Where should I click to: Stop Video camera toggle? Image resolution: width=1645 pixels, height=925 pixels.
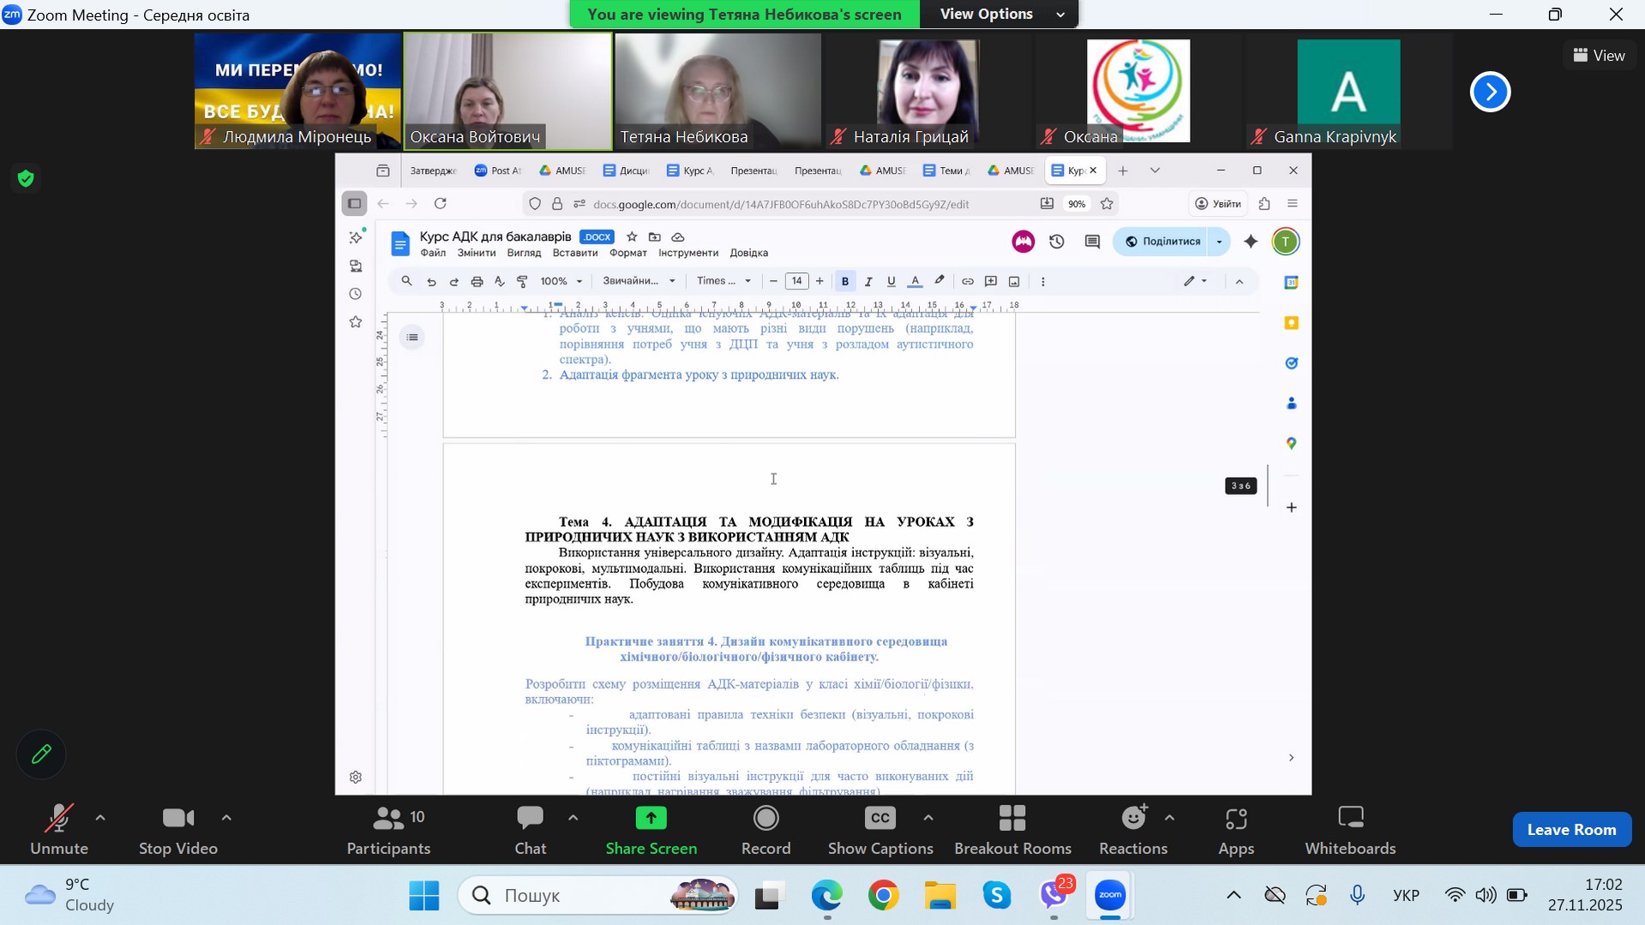178,829
